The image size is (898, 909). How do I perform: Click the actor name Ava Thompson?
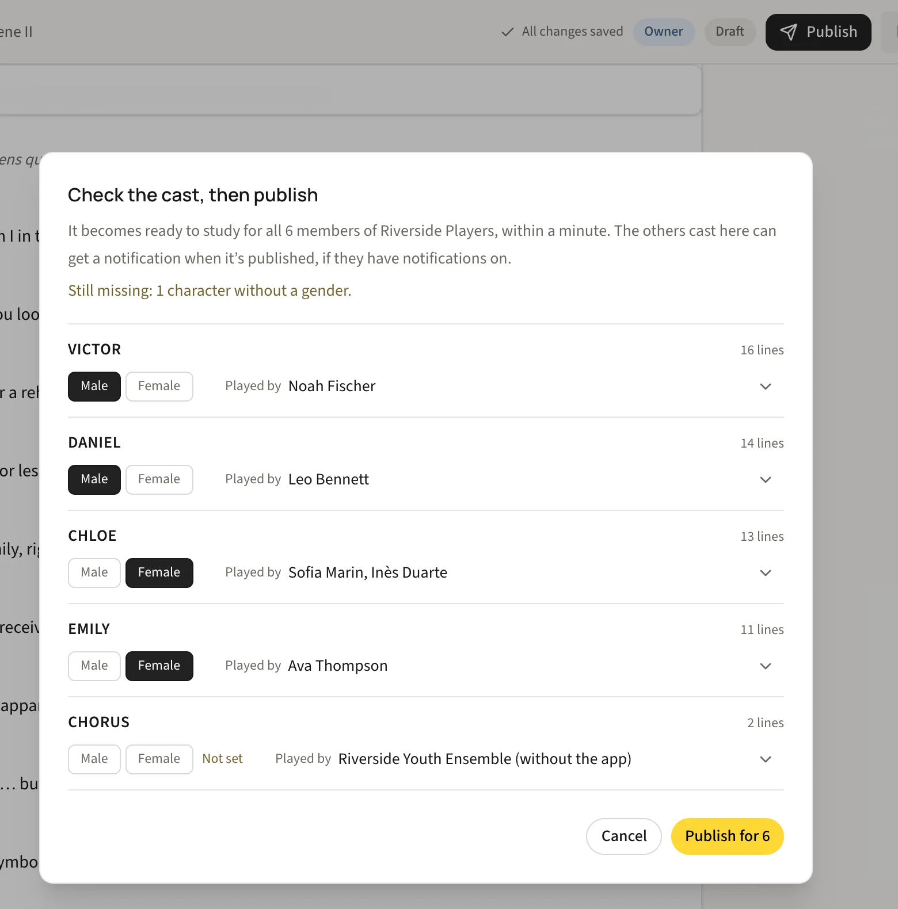coord(337,666)
